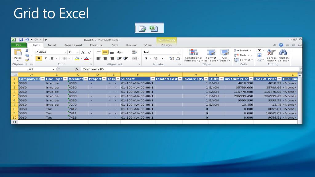The image size is (315, 177).
Task: Click the Decrease Indent icon
Action: click(x=119, y=58)
